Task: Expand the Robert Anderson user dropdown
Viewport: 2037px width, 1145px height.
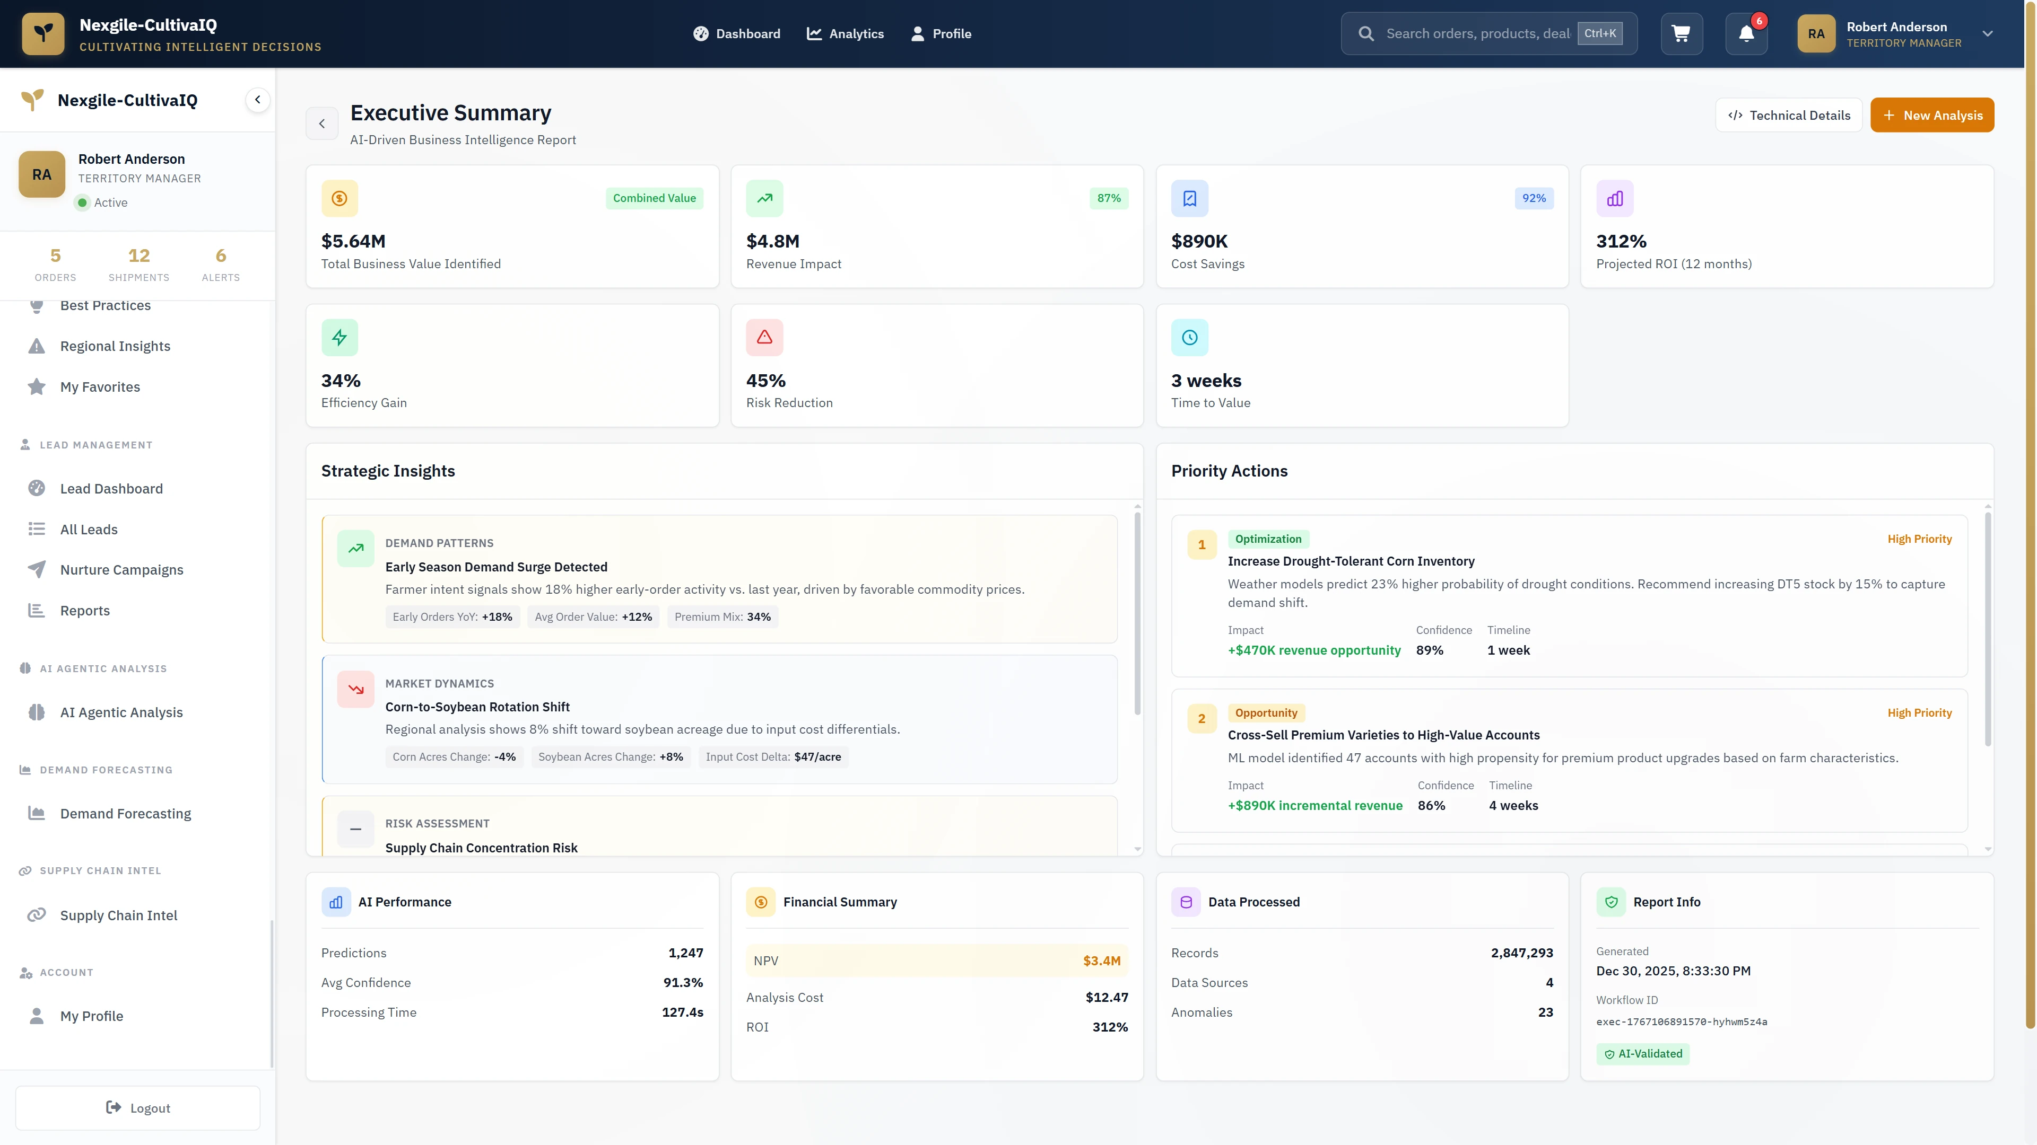Action: (x=1987, y=33)
